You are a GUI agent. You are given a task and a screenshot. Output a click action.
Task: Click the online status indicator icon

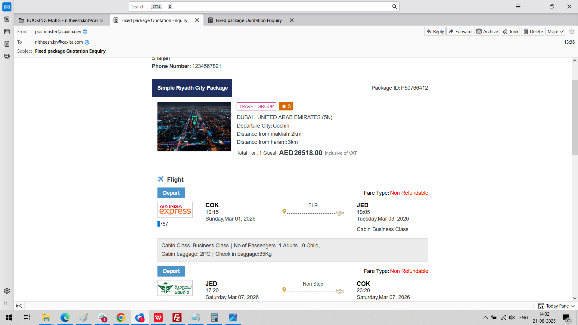click(19, 306)
